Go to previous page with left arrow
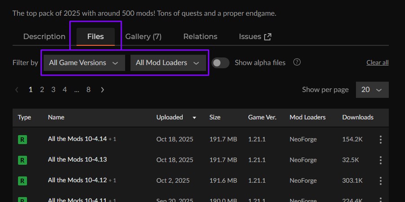405x202 pixels. click(17, 90)
